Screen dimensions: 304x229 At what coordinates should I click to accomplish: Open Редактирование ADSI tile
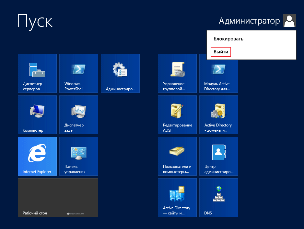click(177, 115)
